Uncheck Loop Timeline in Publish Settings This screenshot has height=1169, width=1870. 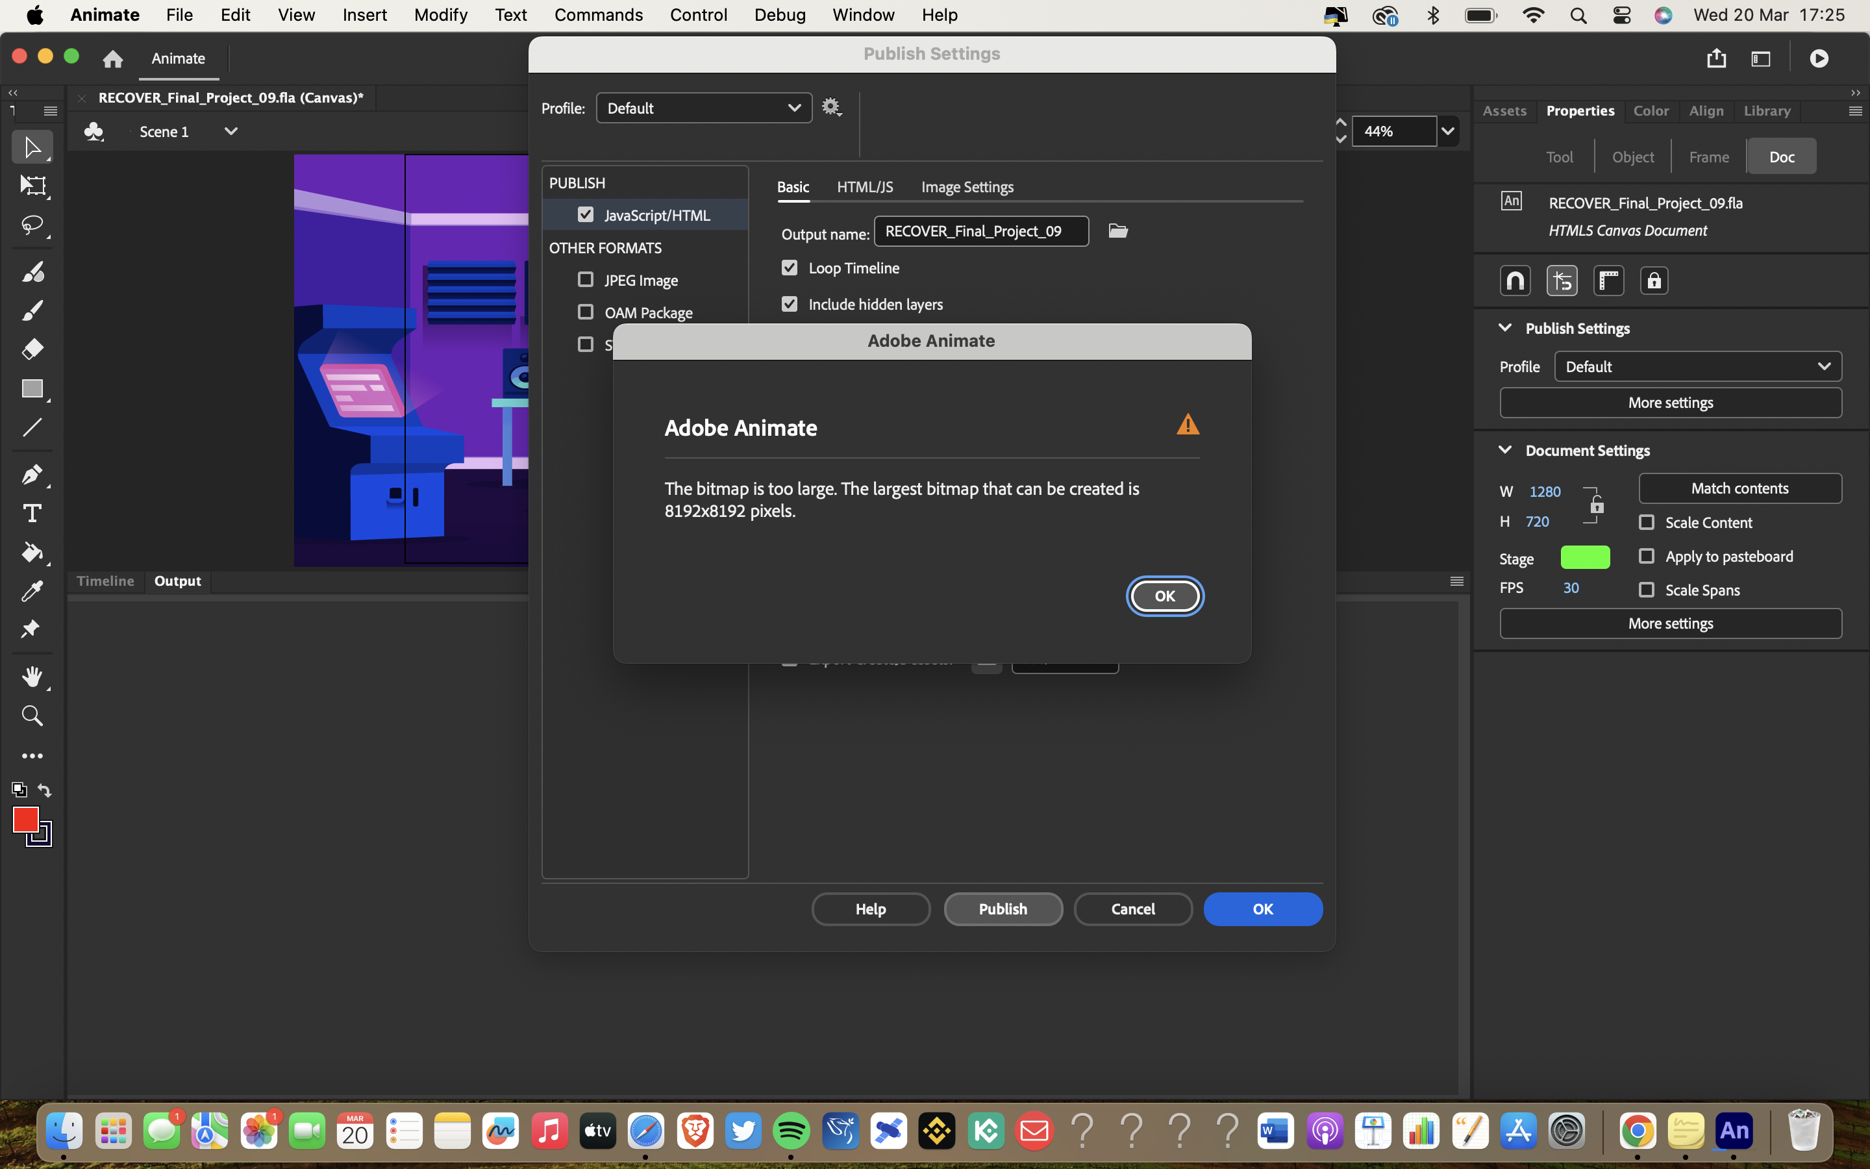click(x=789, y=268)
